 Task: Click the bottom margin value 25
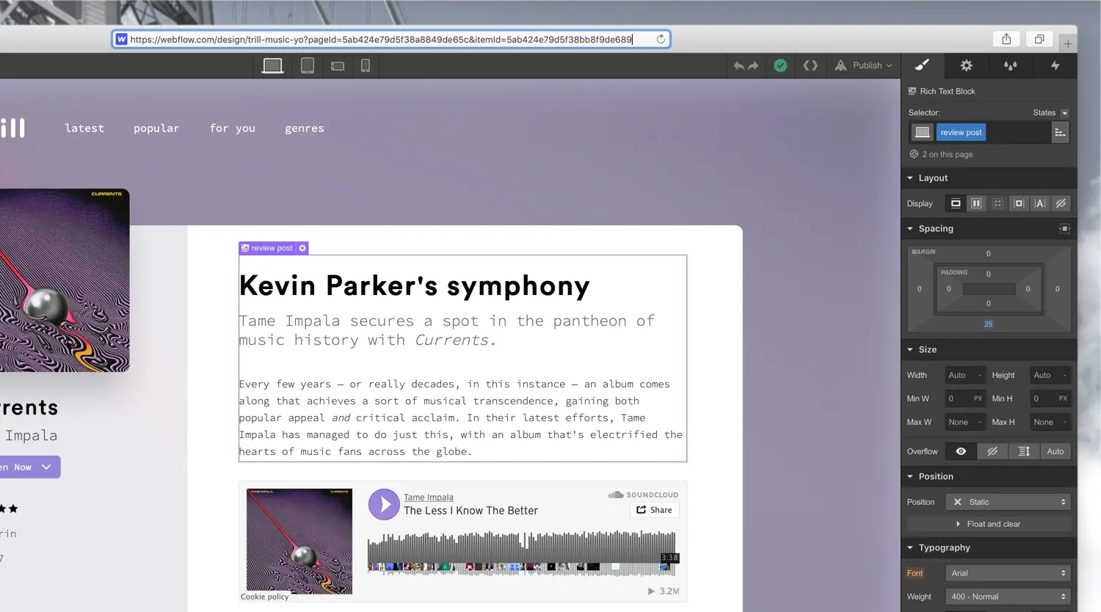tap(988, 324)
